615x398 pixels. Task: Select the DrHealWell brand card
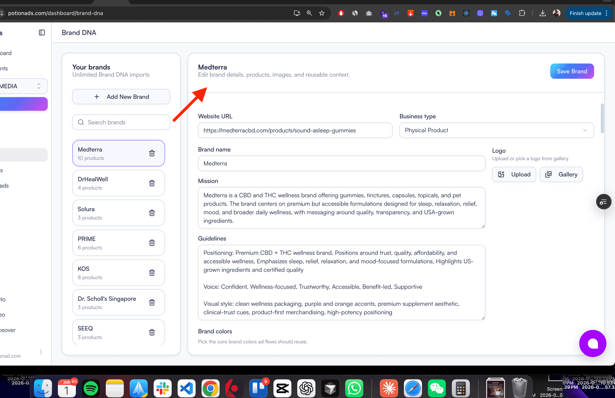point(119,183)
